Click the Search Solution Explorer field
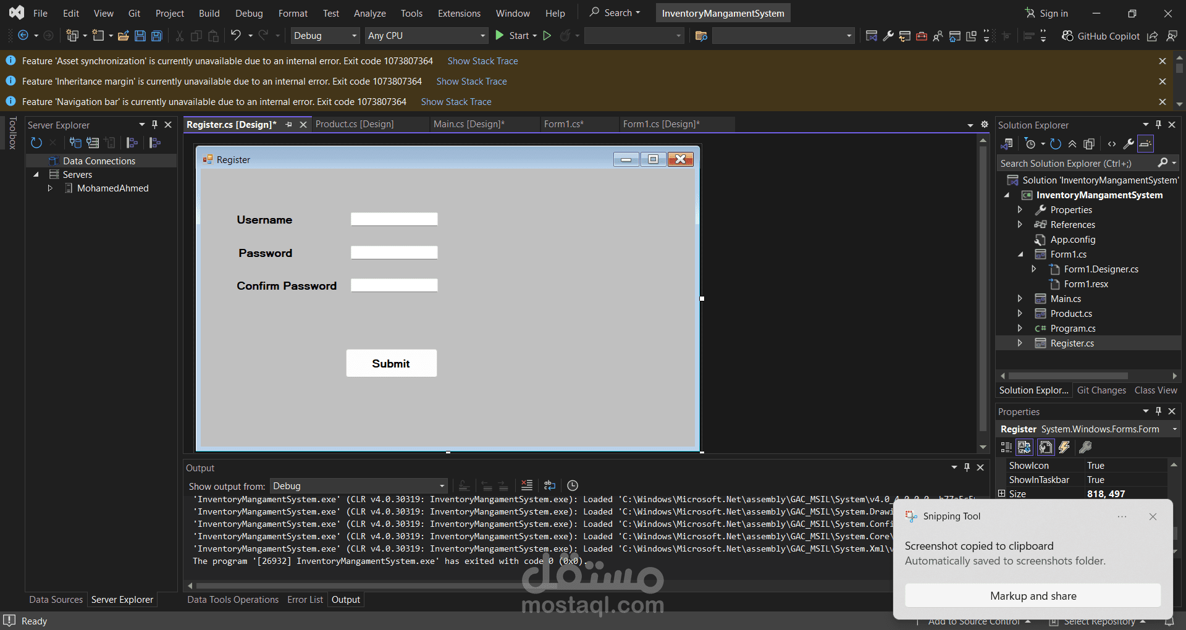The height and width of the screenshot is (630, 1186). point(1077,164)
